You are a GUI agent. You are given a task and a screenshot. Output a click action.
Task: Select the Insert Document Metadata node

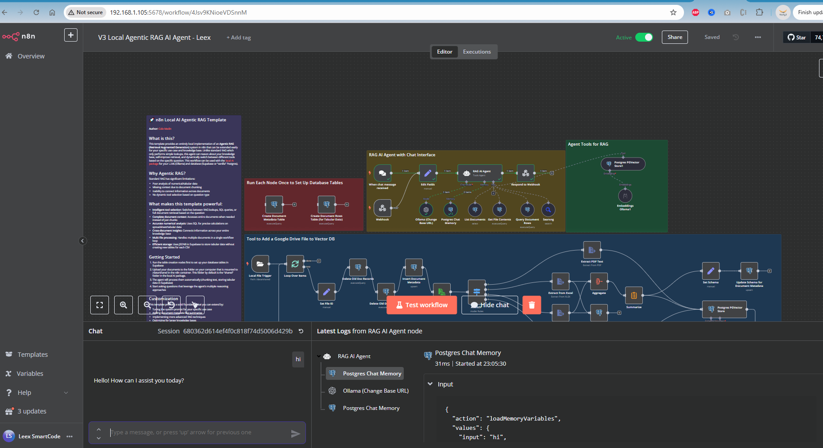pos(413,267)
